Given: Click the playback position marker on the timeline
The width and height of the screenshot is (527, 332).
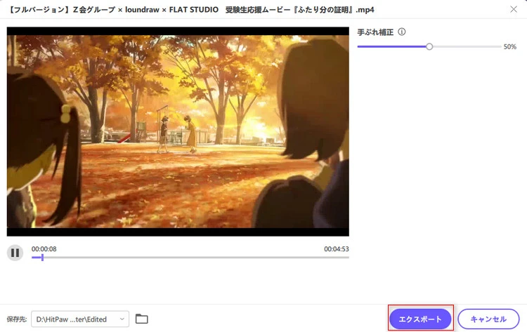Looking at the screenshot, I should (42, 258).
